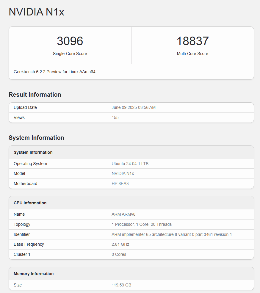The image size is (260, 293).
Task: Select the 0 Cores value
Action: pos(119,255)
